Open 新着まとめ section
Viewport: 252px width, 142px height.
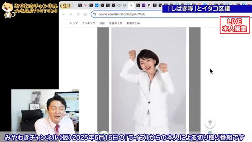click(133, 23)
